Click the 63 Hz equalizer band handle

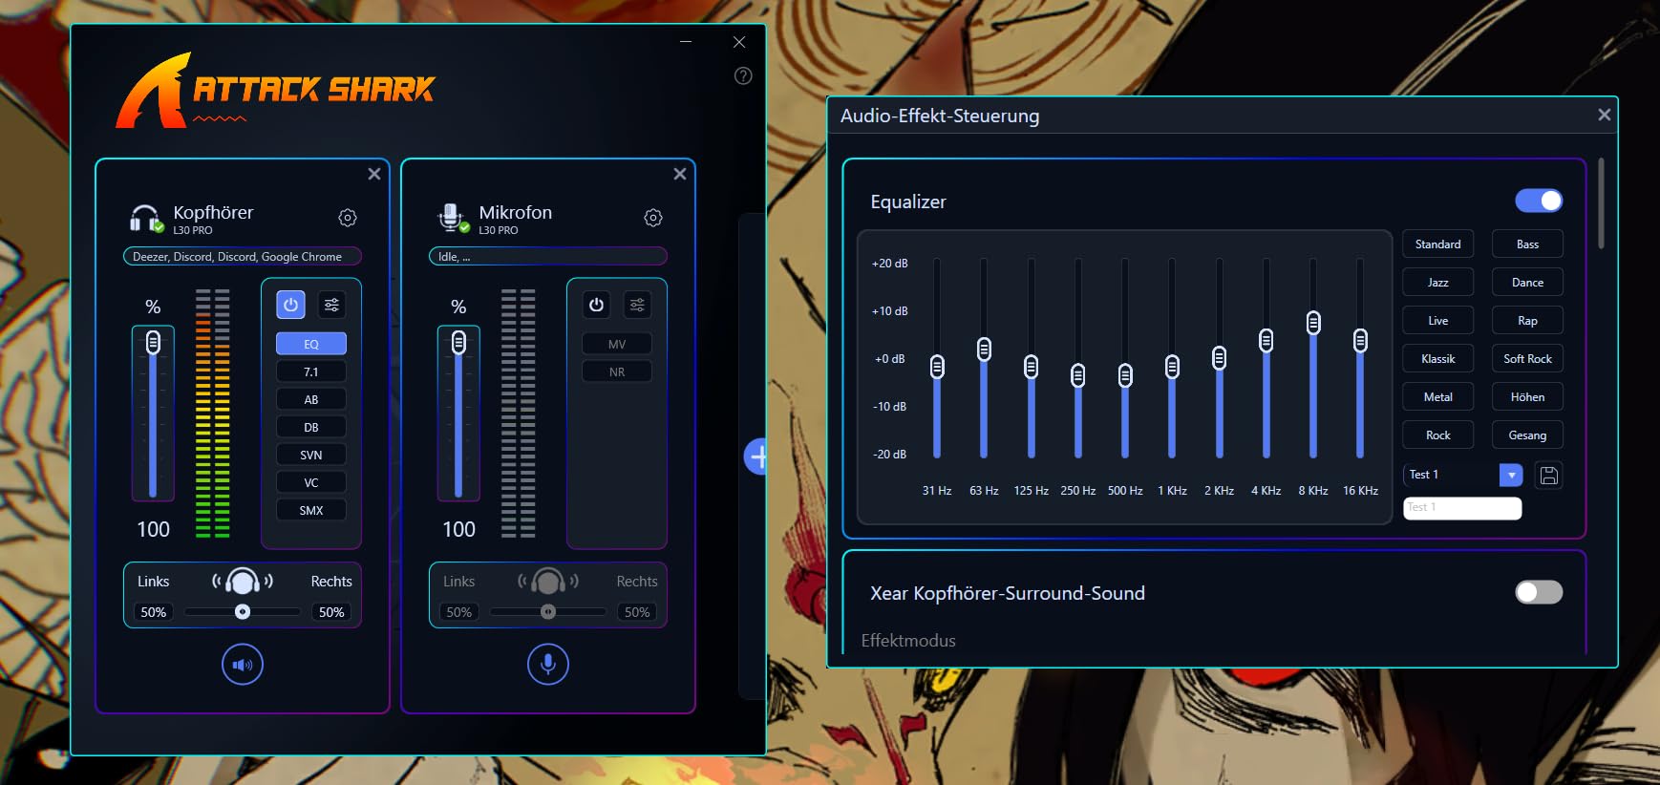click(x=984, y=350)
